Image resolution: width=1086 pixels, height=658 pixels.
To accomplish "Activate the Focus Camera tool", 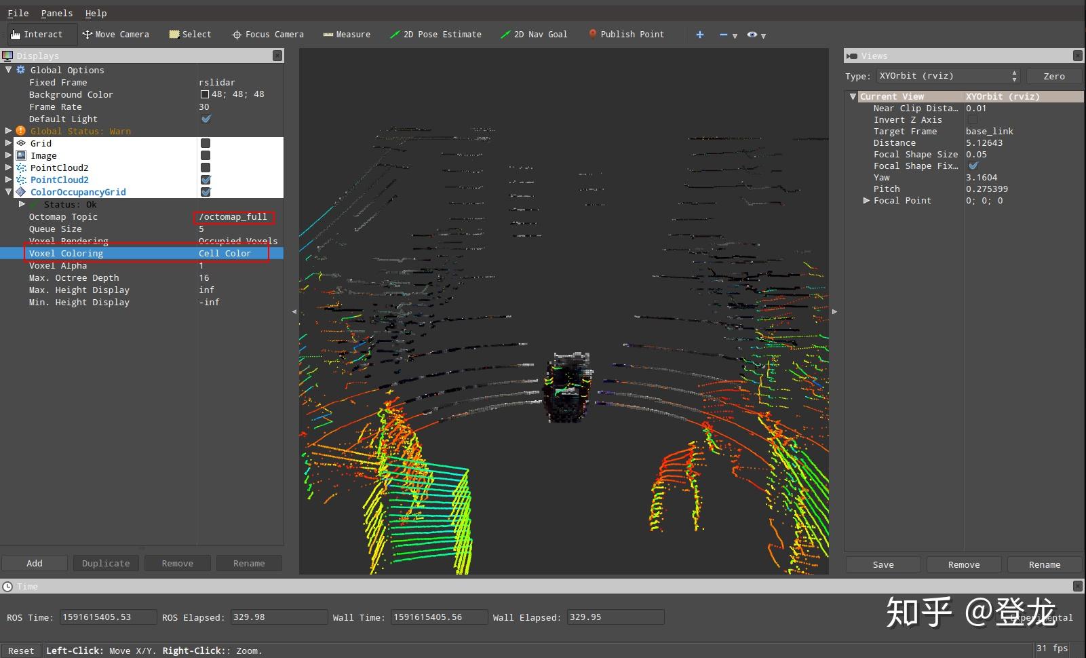I will [268, 35].
